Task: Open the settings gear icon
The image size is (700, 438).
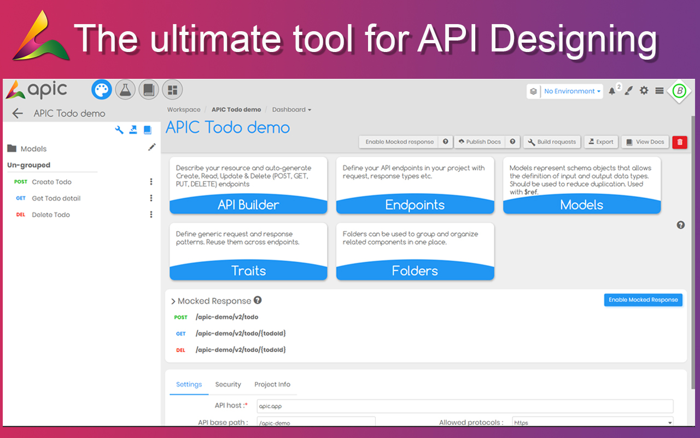Action: coord(644,90)
